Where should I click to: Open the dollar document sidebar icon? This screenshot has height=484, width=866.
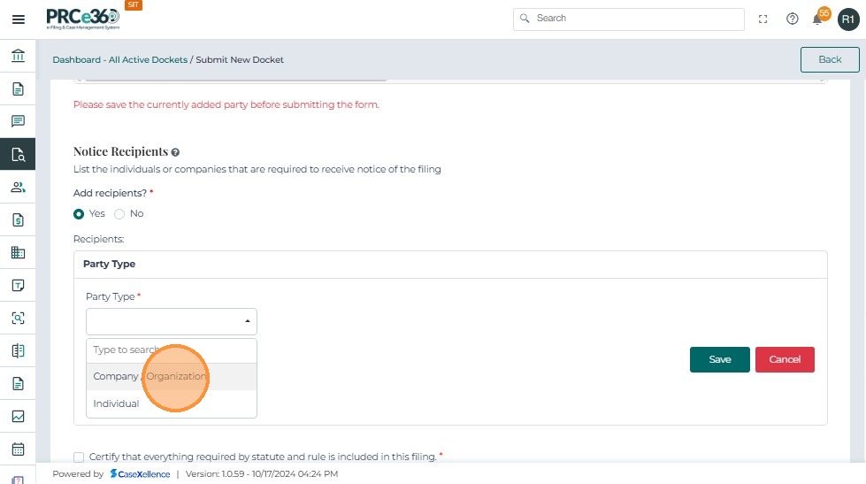(x=18, y=219)
